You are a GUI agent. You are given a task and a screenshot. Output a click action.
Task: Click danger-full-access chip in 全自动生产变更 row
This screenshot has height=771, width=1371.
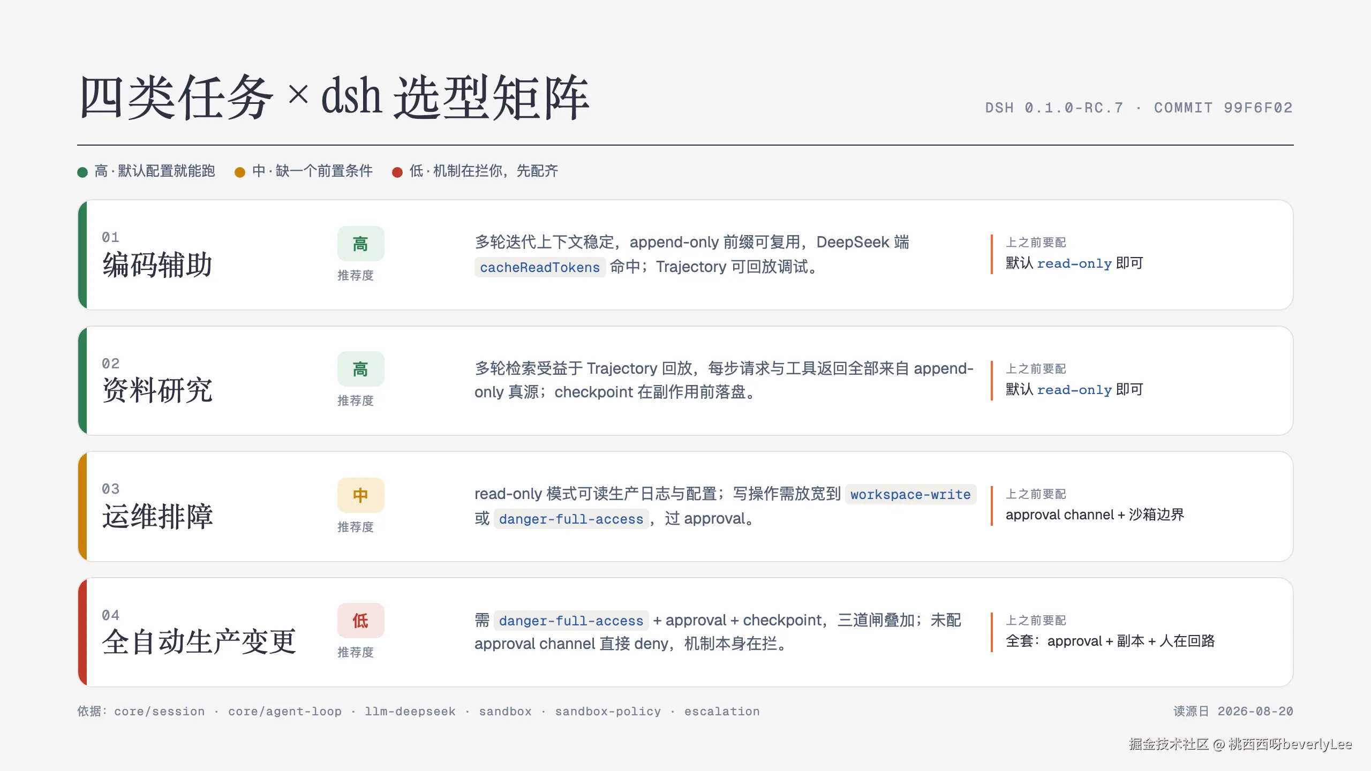pyautogui.click(x=571, y=621)
